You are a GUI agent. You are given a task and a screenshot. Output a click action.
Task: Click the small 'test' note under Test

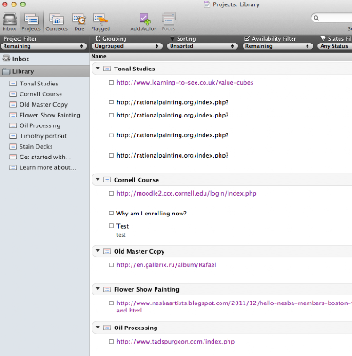(x=121, y=235)
